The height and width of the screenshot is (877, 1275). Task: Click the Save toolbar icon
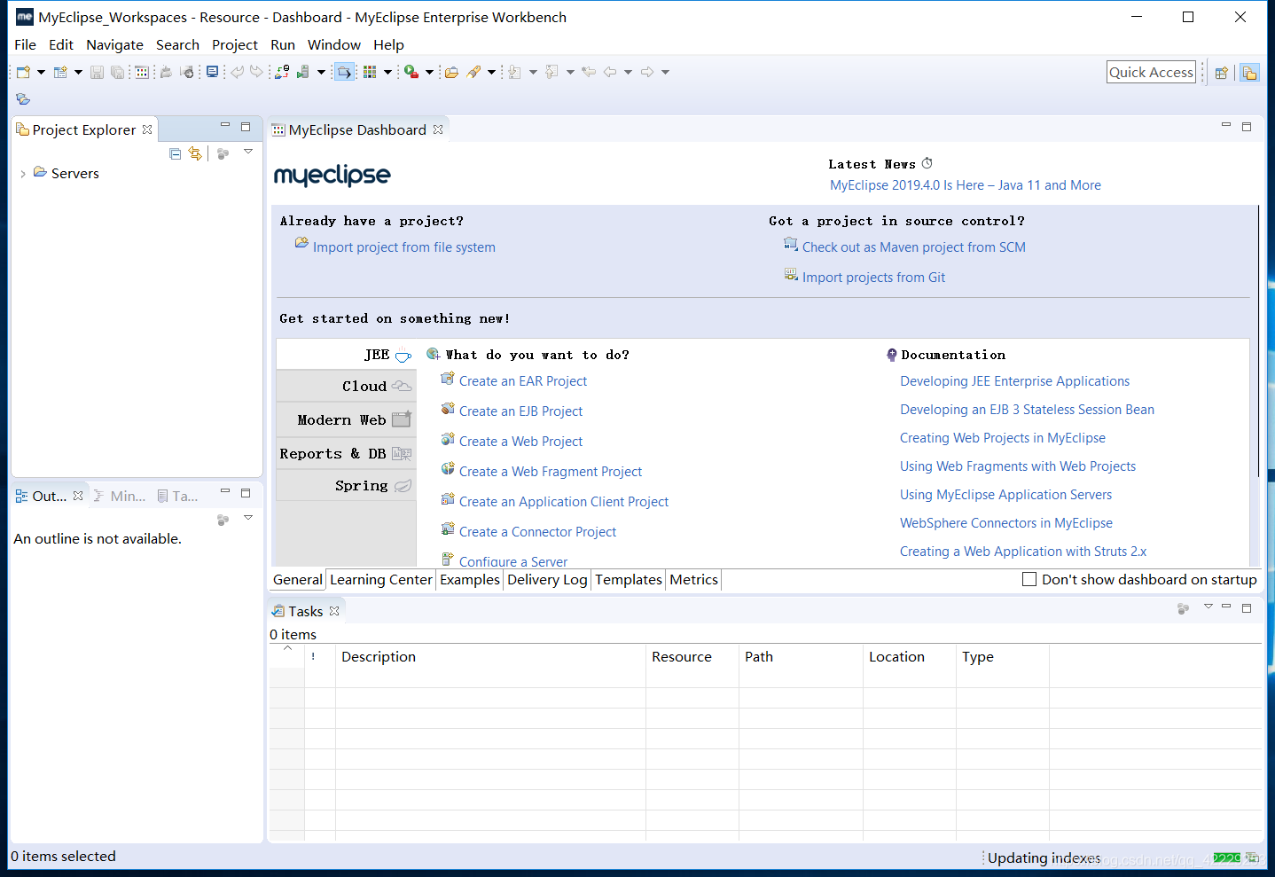[x=97, y=72]
